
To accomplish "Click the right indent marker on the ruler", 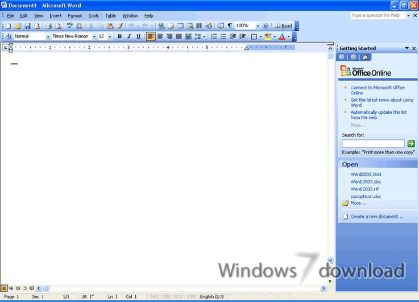I will coord(246,48).
